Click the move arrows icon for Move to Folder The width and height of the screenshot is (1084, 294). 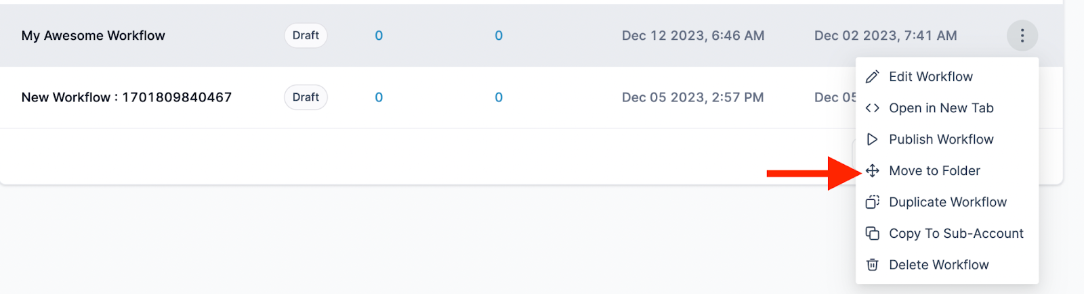pos(873,171)
